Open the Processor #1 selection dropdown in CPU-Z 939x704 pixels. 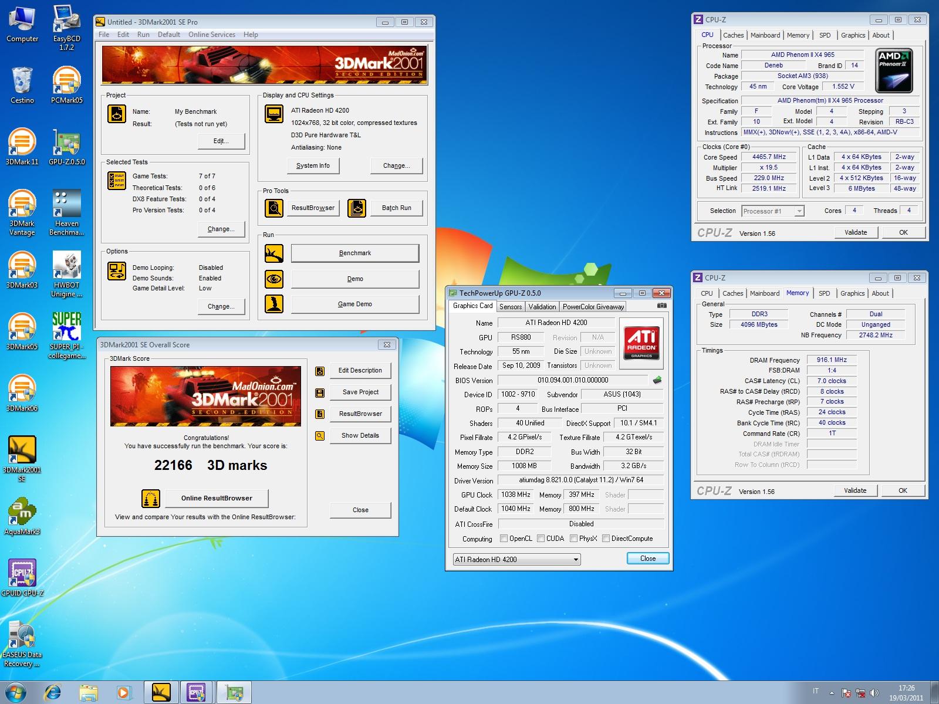pyautogui.click(x=772, y=211)
